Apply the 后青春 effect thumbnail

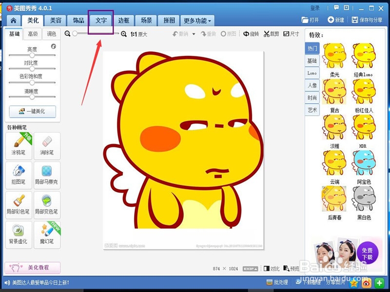[334, 199]
